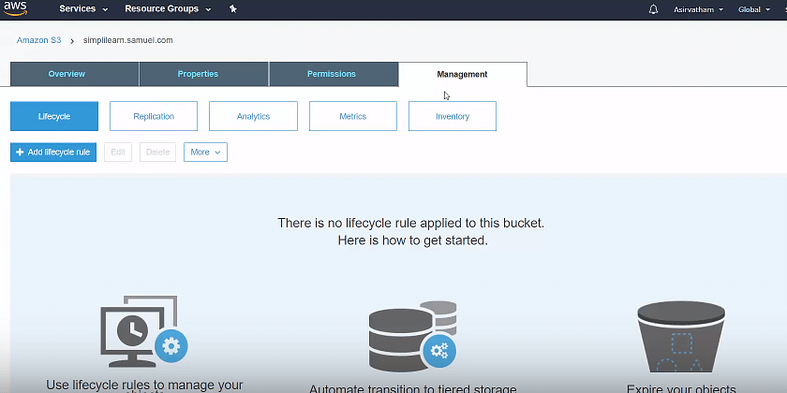Click 'Here is how to get started' text
Screen dimensions: 787x393
point(412,240)
